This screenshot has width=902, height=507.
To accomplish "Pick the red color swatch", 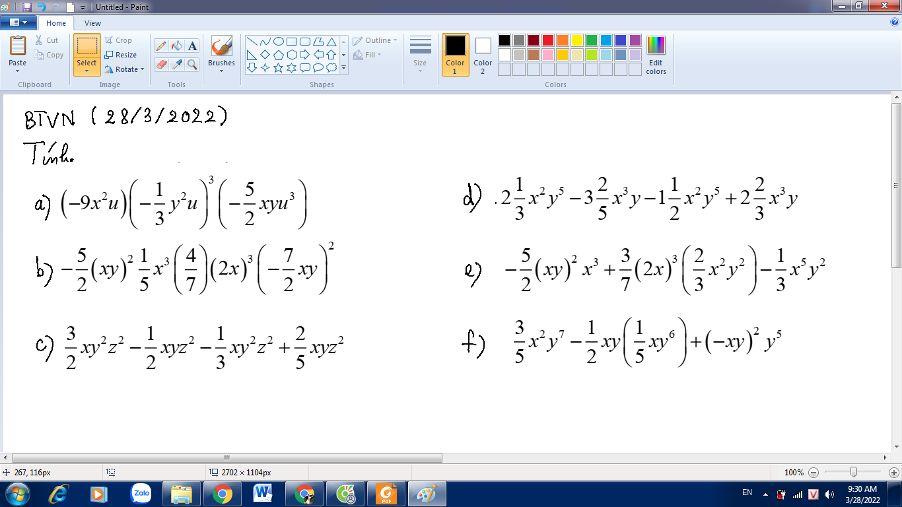I will pos(547,40).
